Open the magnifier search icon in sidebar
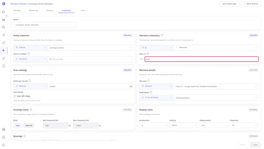This screenshot has height=149, width=264. coord(4,27)
